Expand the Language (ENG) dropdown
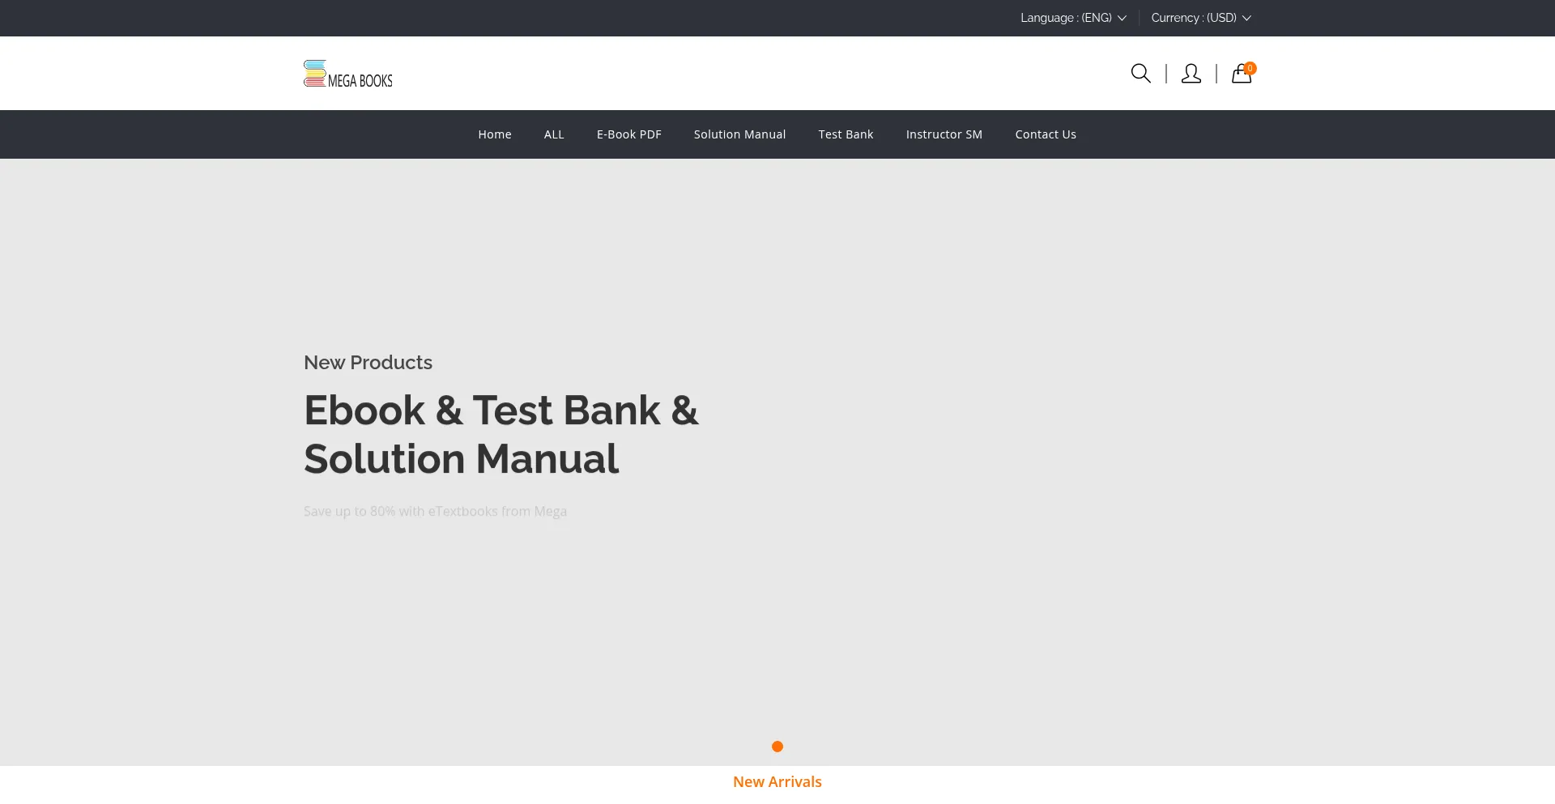 point(1073,18)
